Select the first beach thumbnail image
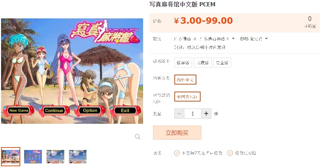This screenshot has height=168, width=321. (x=11, y=157)
